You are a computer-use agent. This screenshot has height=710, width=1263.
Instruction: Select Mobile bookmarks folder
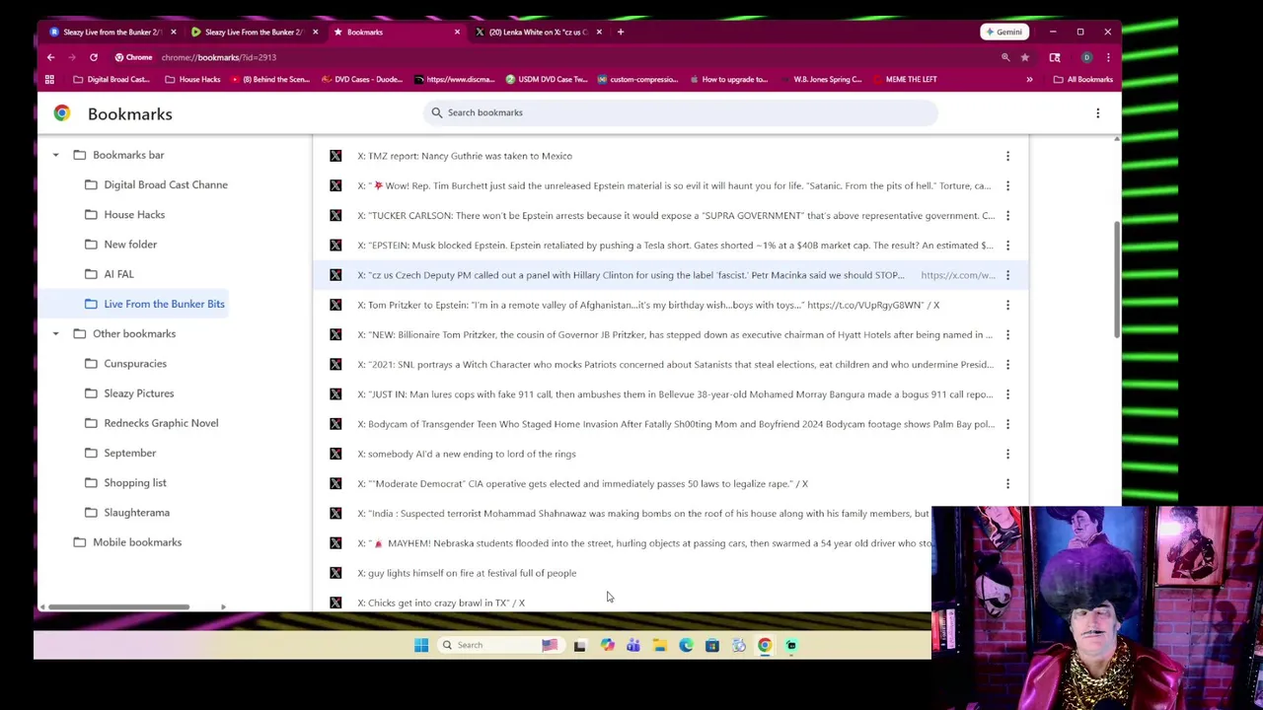(127, 542)
